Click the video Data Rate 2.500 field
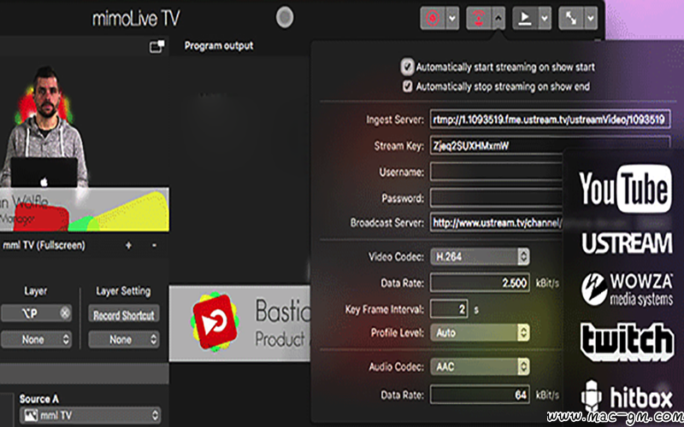The image size is (684, 427). pyautogui.click(x=480, y=283)
